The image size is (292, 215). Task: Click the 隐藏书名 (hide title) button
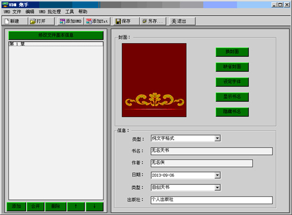point(232,112)
